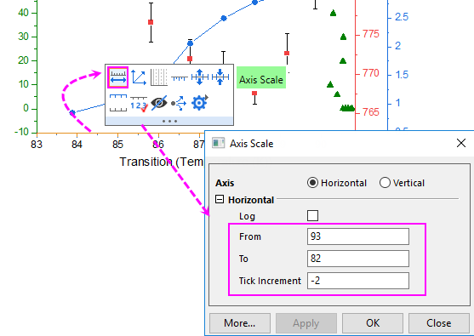This screenshot has height=336, width=474.
Task: Click x-axis tick label 84
Action: (77, 145)
